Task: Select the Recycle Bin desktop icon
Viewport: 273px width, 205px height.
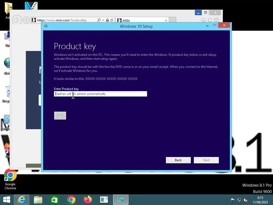Action: [x=6, y=94]
